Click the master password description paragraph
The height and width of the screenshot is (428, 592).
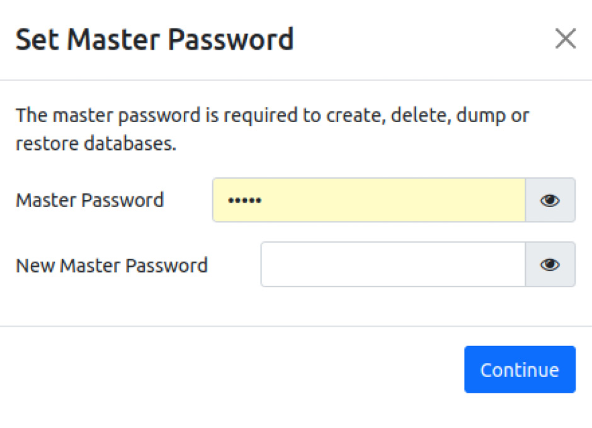[x=272, y=129]
